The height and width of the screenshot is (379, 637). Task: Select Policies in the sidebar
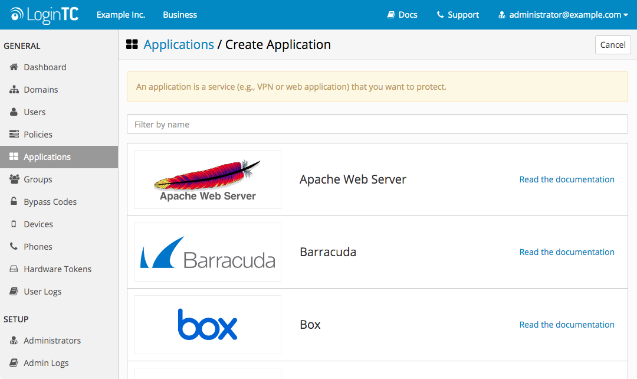point(38,134)
